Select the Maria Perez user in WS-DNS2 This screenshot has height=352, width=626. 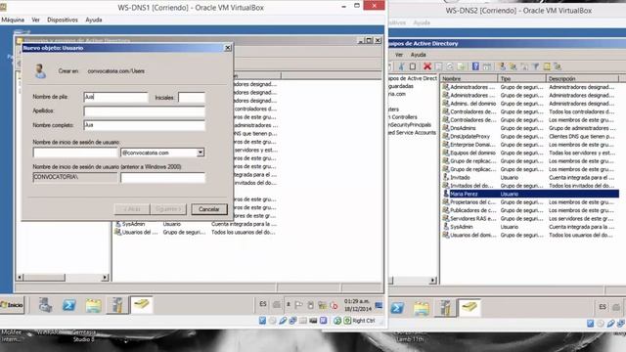click(x=530, y=194)
